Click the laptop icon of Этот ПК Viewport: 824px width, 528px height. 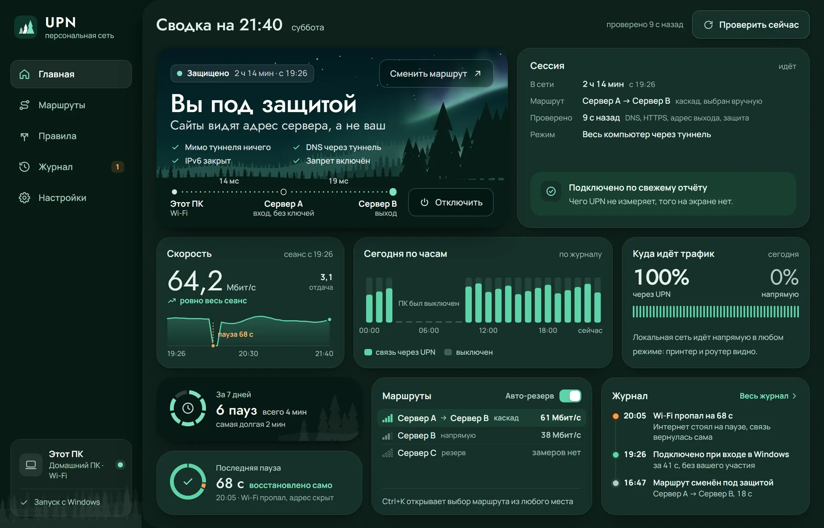tap(31, 465)
